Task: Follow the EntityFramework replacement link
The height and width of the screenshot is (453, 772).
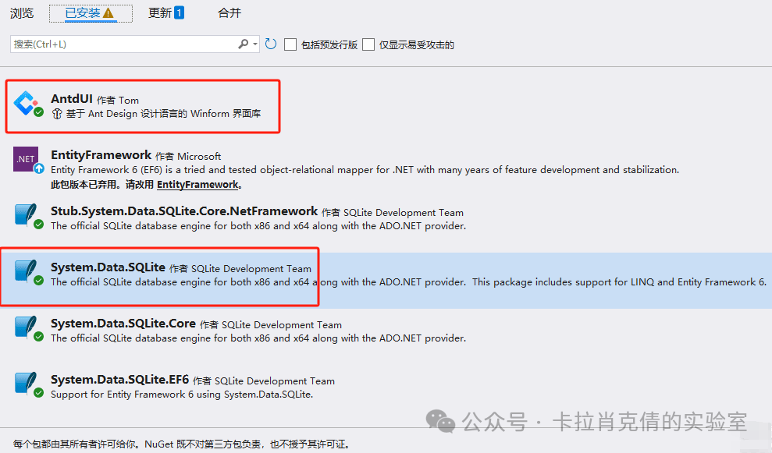Action: pos(197,185)
